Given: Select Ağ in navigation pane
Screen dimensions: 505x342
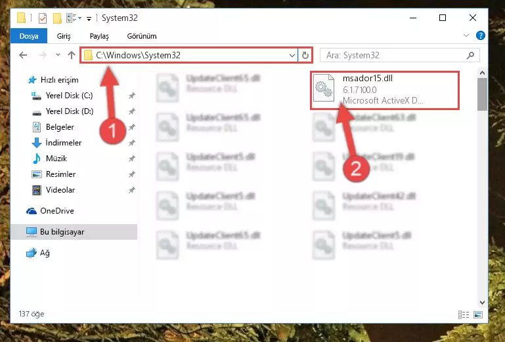Looking at the screenshot, I should tap(38, 253).
